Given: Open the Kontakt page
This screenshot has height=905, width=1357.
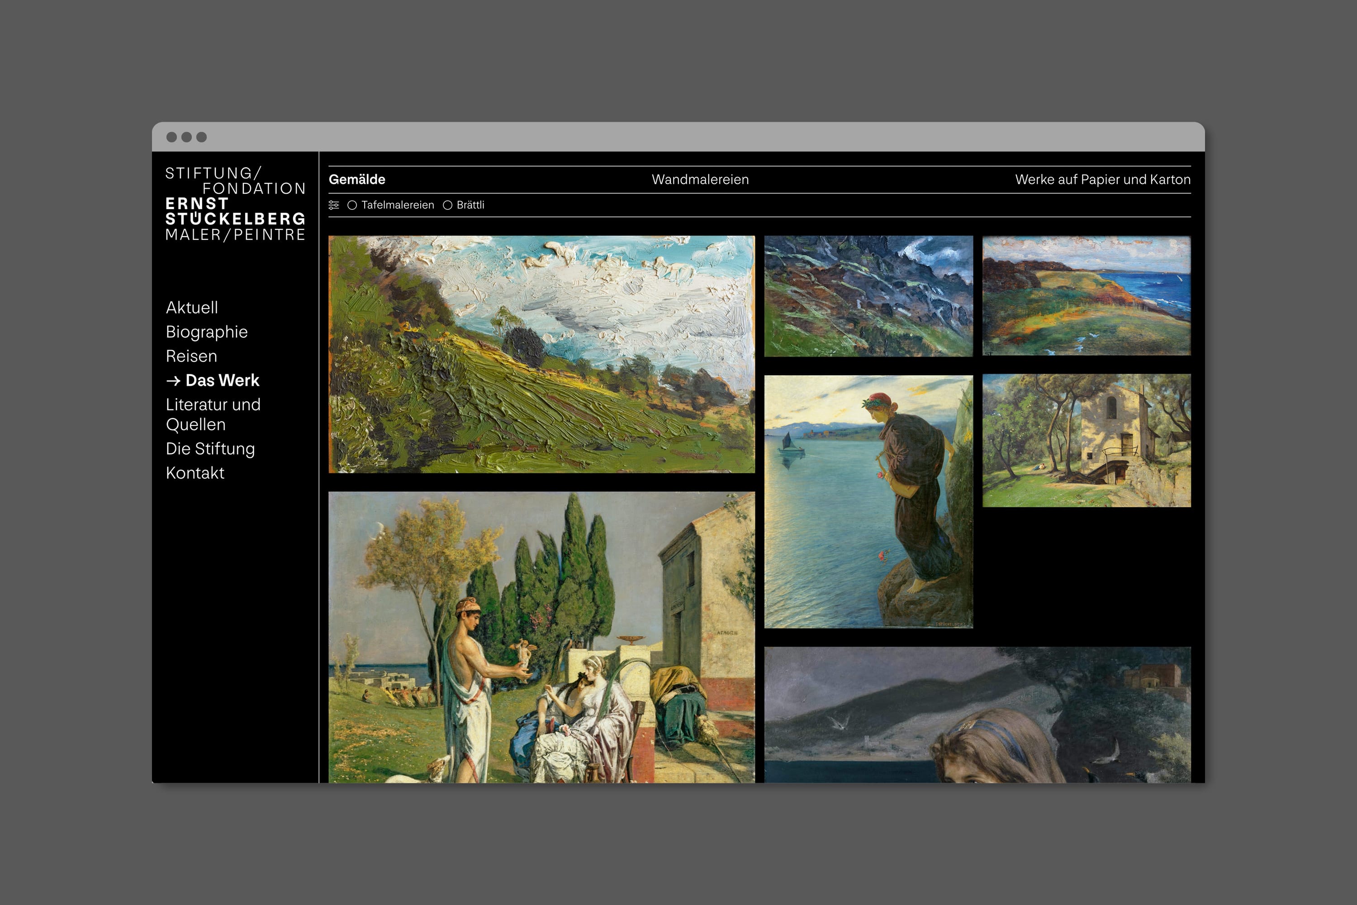Looking at the screenshot, I should [x=195, y=473].
